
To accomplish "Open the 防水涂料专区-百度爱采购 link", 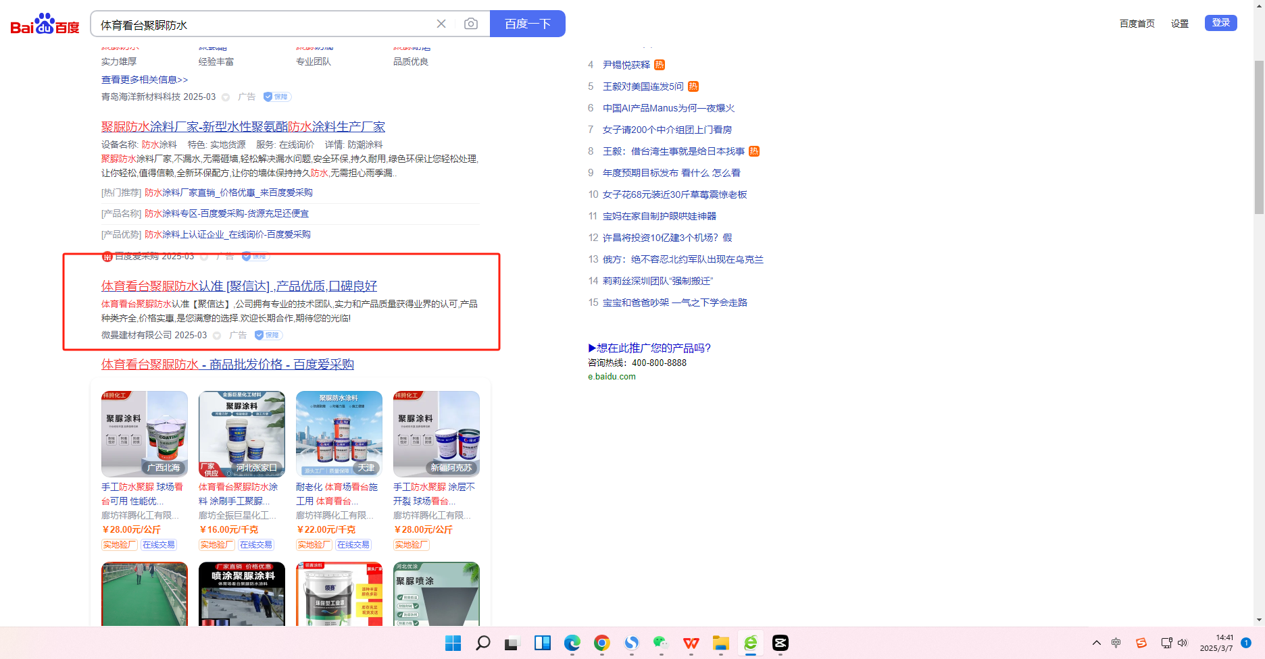I will pos(226,213).
